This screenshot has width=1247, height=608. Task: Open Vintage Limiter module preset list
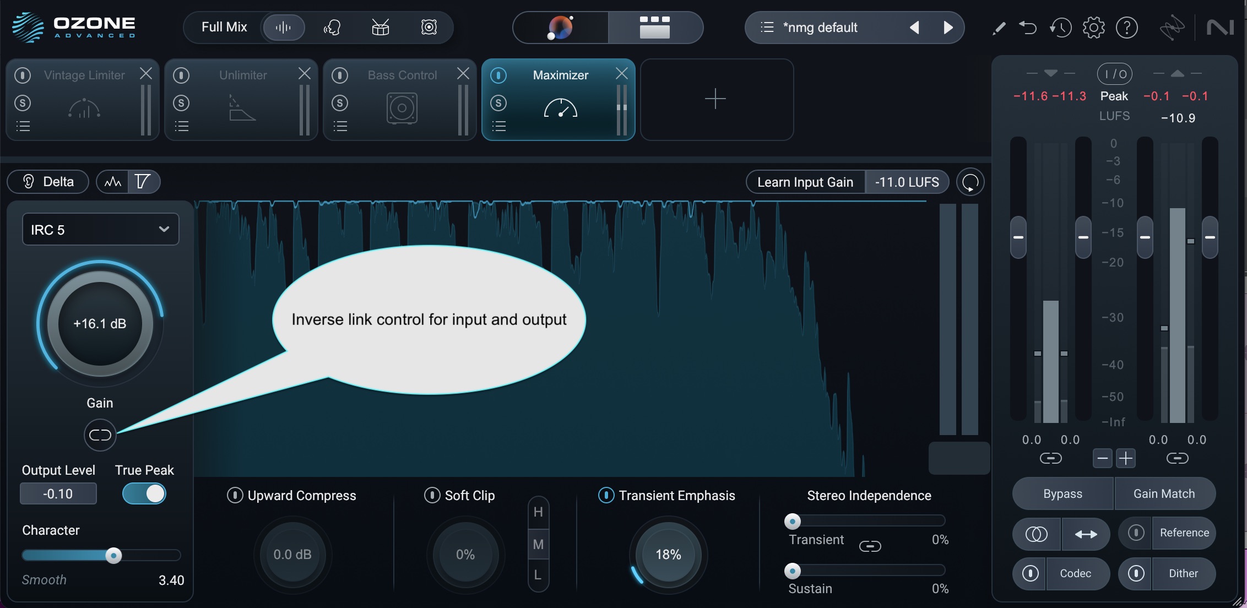tap(23, 127)
